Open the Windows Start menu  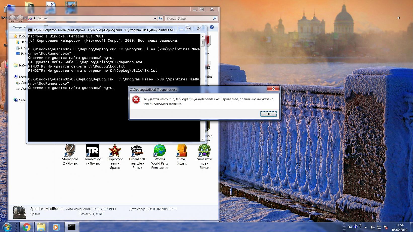point(7,227)
